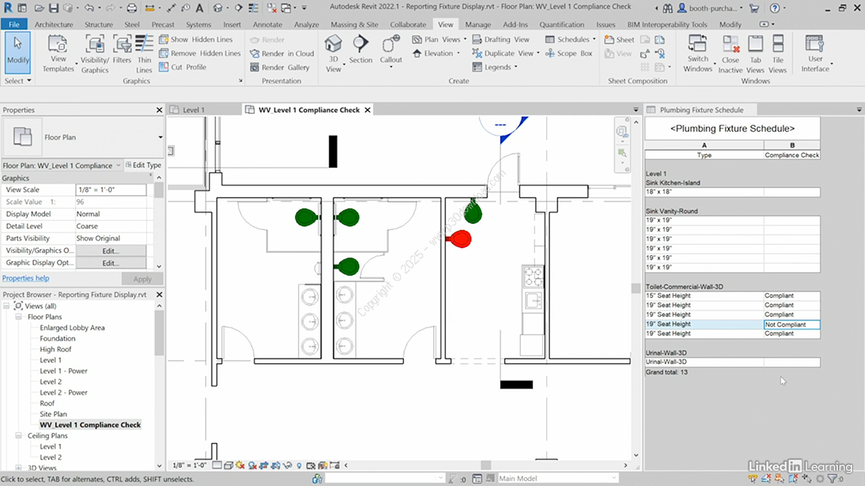Open the Properties help link
Screen dimensions: 865x486
click(x=26, y=278)
